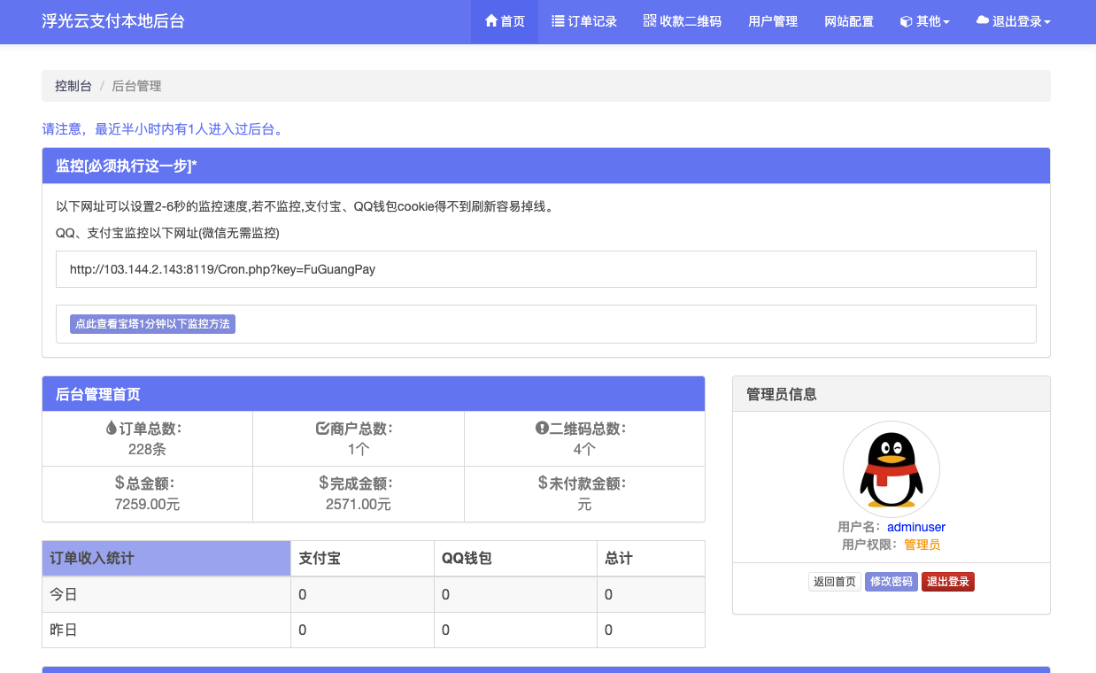Click the checkmark icon by 商户总数
Viewport: 1096px width, 673px height.
coord(322,429)
